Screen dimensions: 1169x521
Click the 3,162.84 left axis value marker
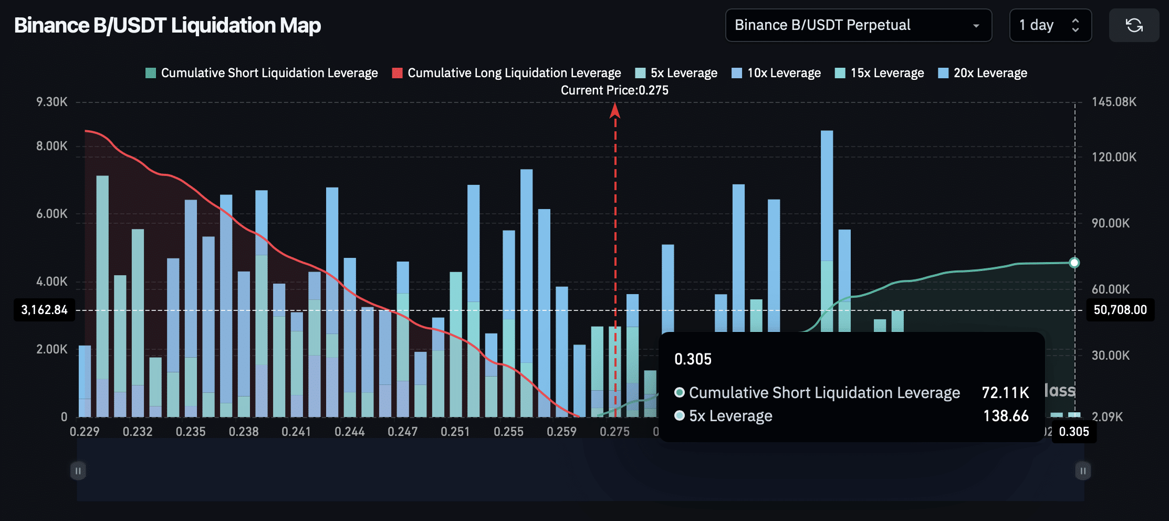pos(44,310)
